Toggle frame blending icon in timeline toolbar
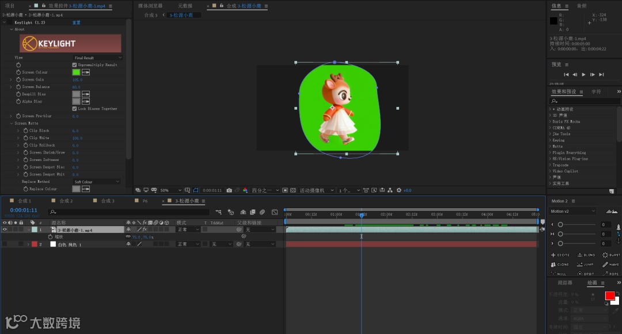Image resolution: width=622 pixels, height=334 pixels. coord(252,213)
